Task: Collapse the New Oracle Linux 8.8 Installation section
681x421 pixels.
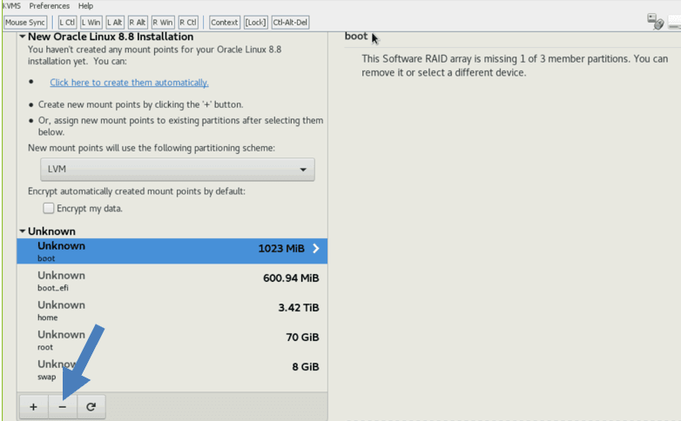Action: click(x=22, y=37)
